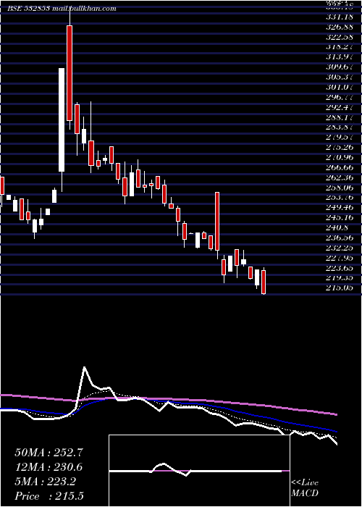Select the 326.88 price axis label
The height and width of the screenshot is (507, 362).
tap(340, 27)
